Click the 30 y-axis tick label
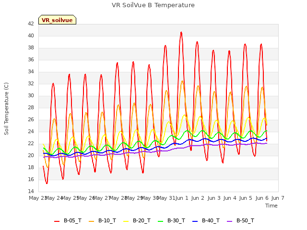Image resolution: width=307 pixels, height=230 pixels. point(31,96)
